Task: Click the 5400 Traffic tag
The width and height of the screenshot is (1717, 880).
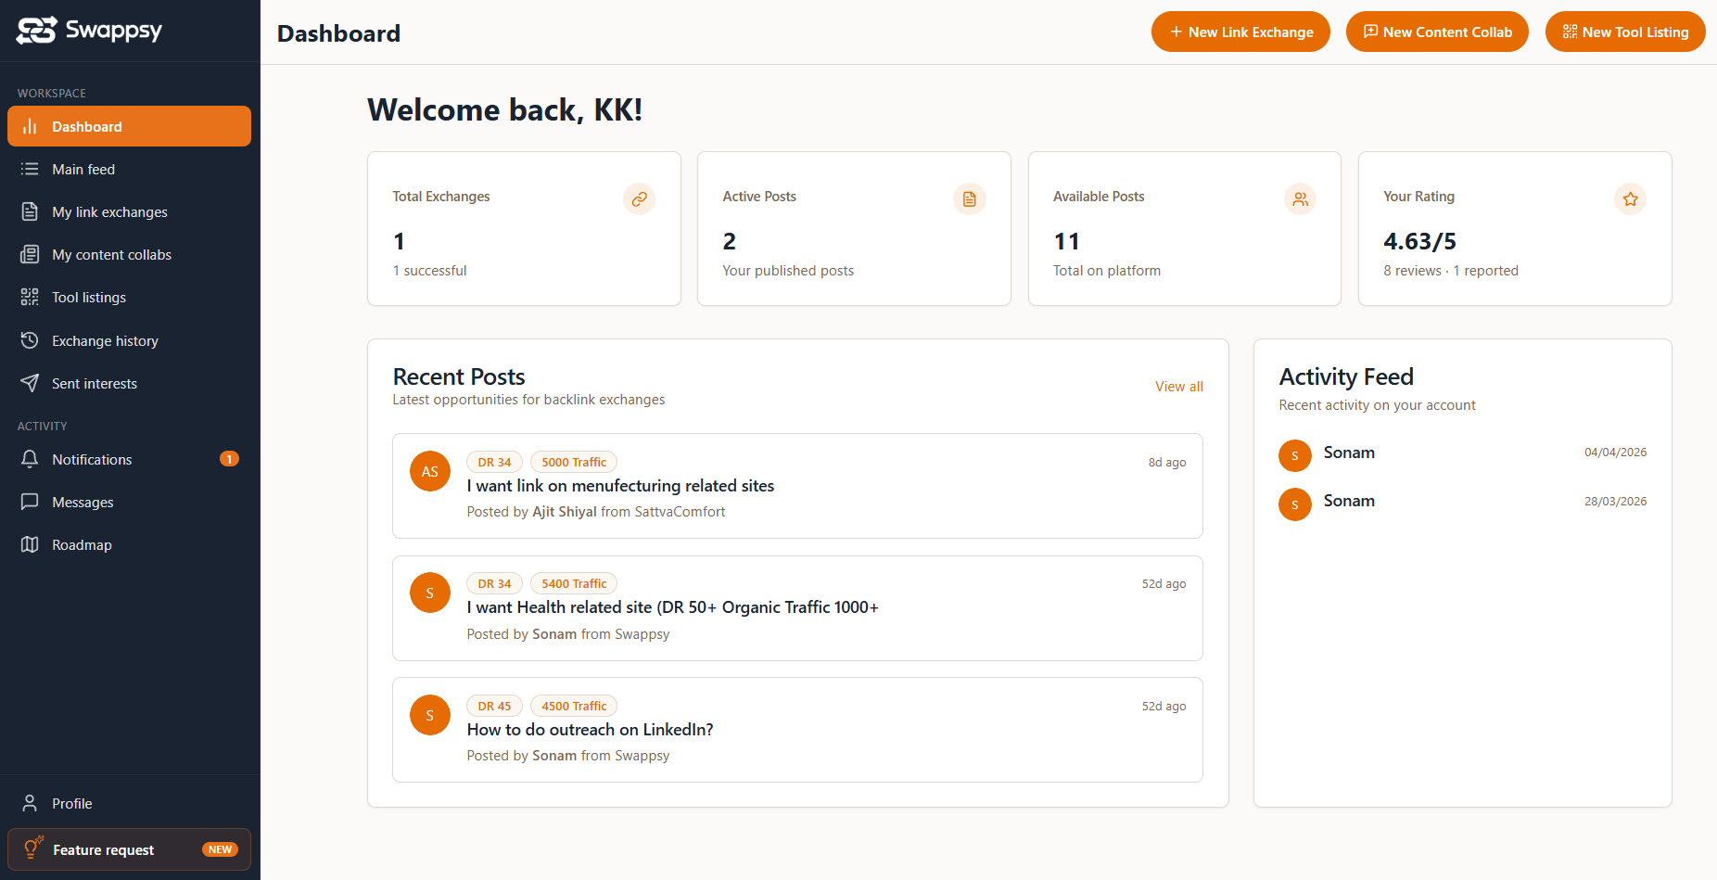Action: (x=574, y=583)
